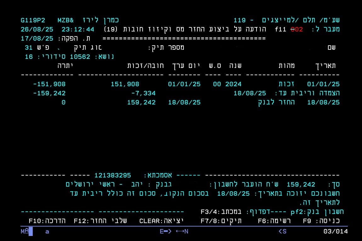Click the מעבר ל field showing 002

[297, 30]
